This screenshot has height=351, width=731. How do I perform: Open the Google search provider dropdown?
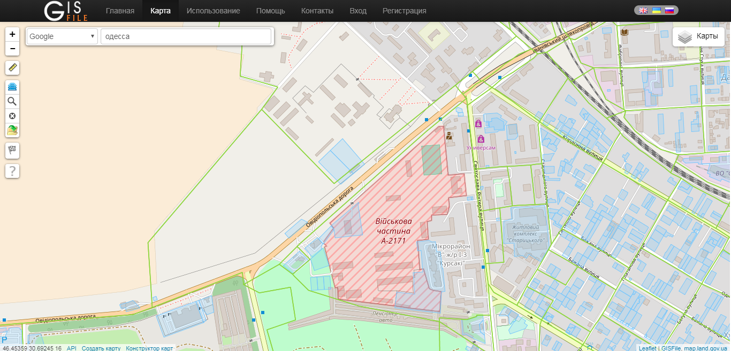coord(62,36)
